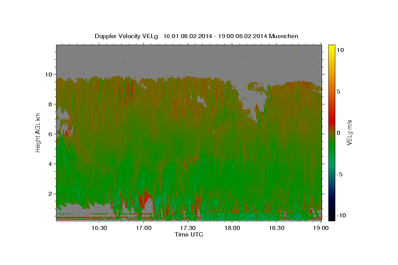
Task: Click the colorbar value 0
Action: 339,133
